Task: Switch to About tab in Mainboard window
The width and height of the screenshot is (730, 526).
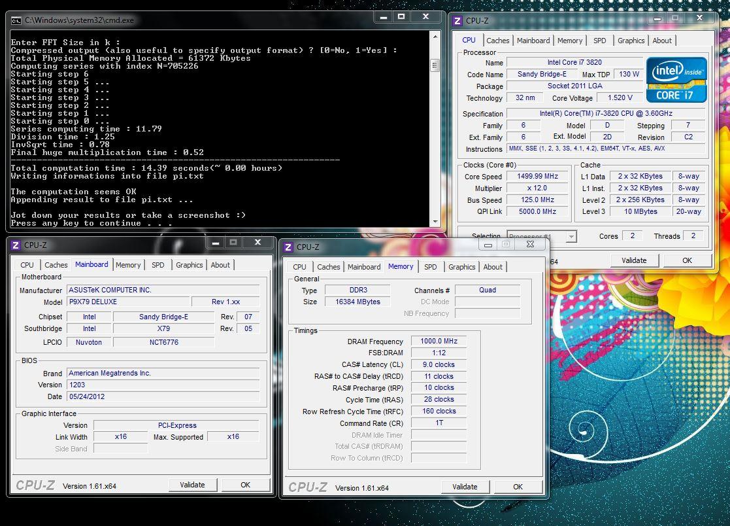Action: pyautogui.click(x=220, y=265)
